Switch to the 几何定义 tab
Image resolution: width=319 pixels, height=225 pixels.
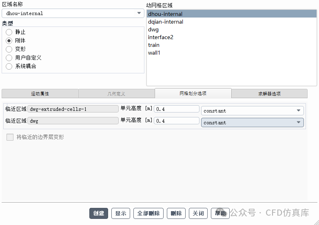pos(117,94)
